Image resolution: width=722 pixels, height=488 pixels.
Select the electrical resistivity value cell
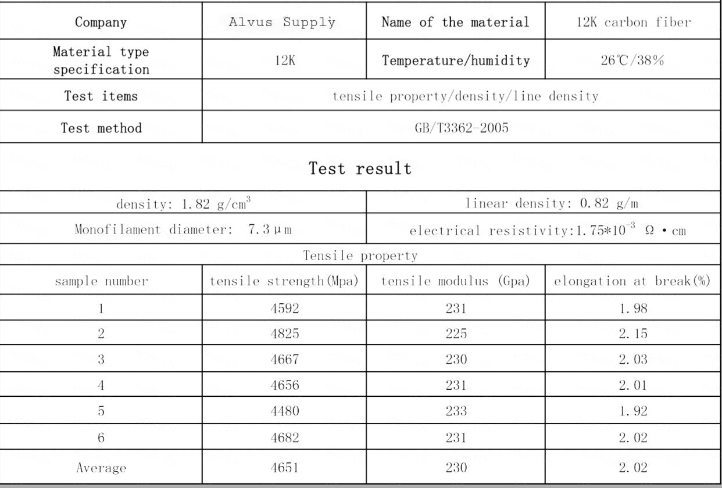tap(548, 231)
